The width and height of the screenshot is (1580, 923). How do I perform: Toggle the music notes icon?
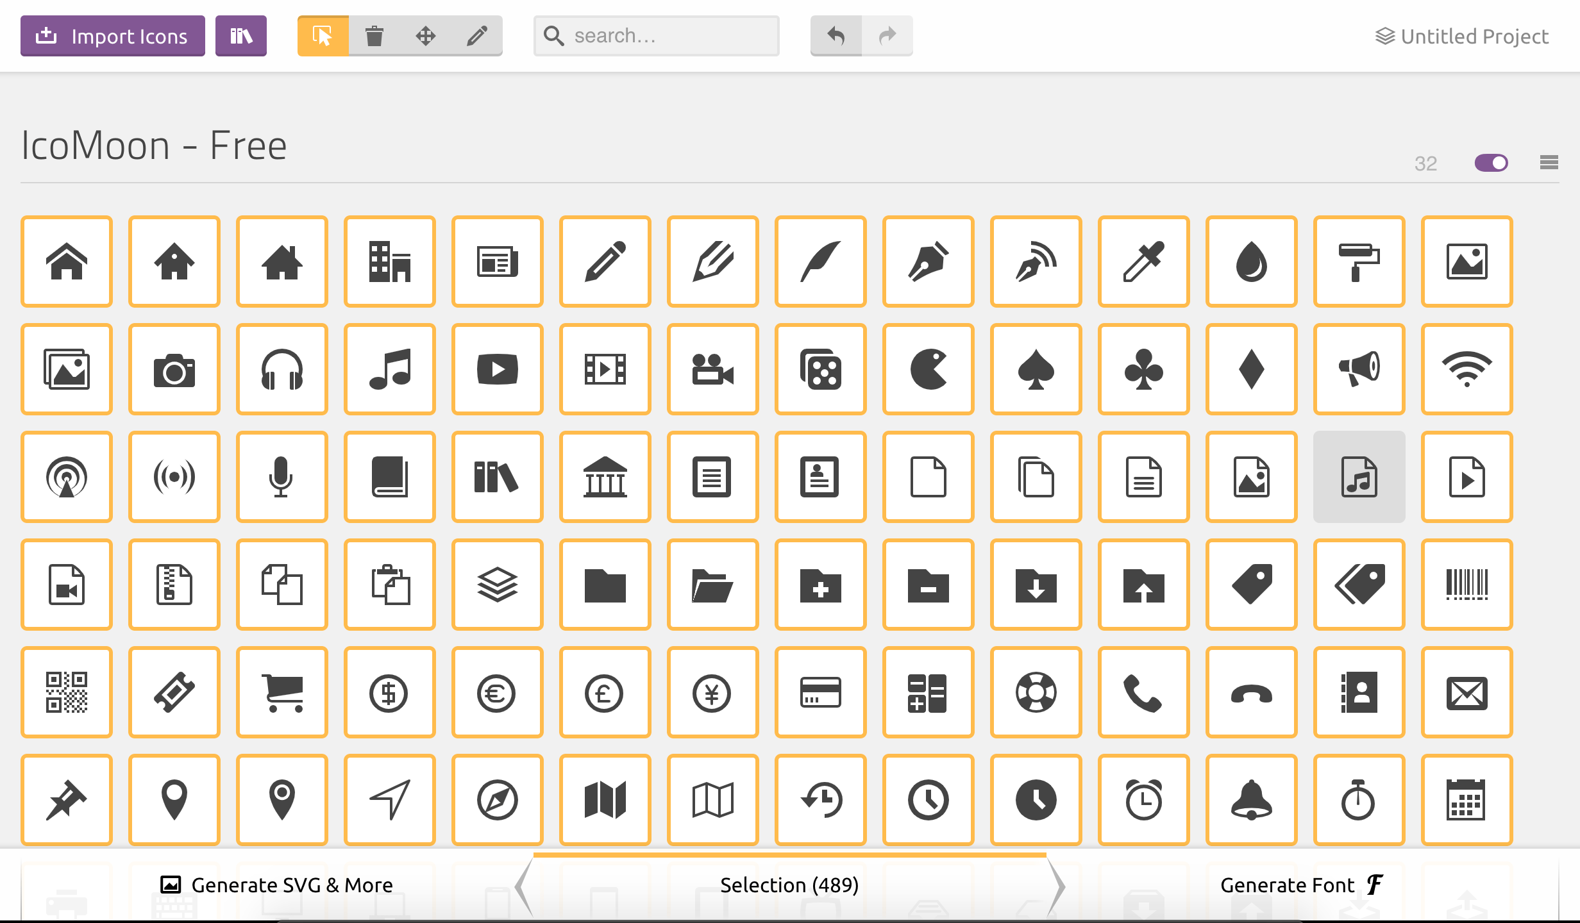(x=390, y=369)
